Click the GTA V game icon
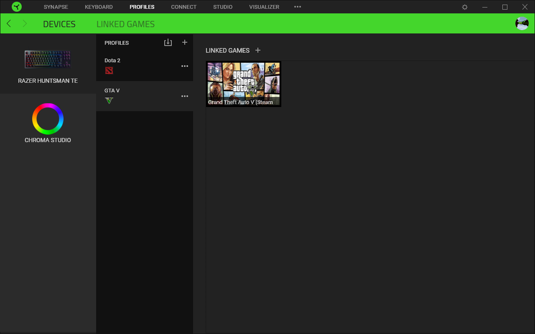 (x=109, y=100)
